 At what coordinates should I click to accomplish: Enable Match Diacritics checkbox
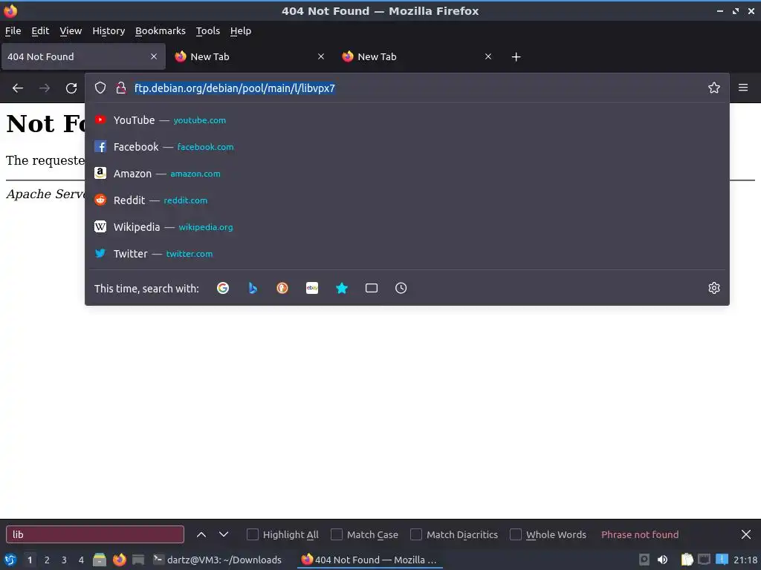[x=416, y=534]
